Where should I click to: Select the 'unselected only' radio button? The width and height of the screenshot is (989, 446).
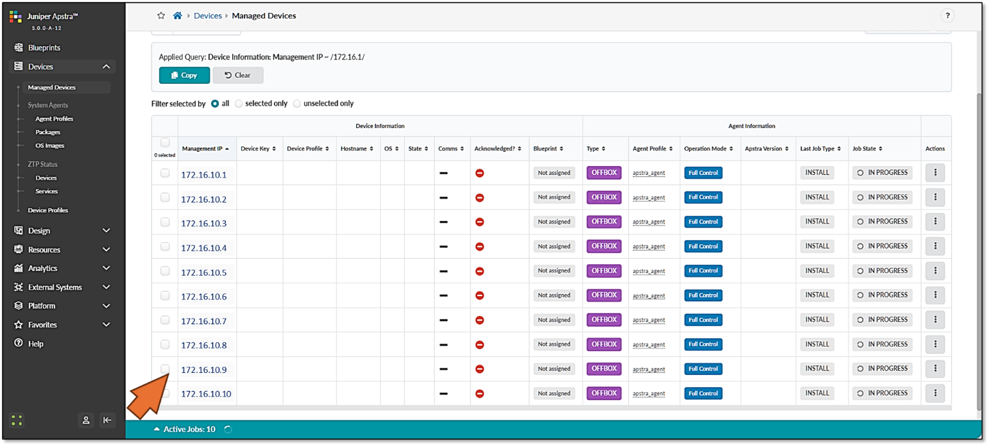point(297,104)
